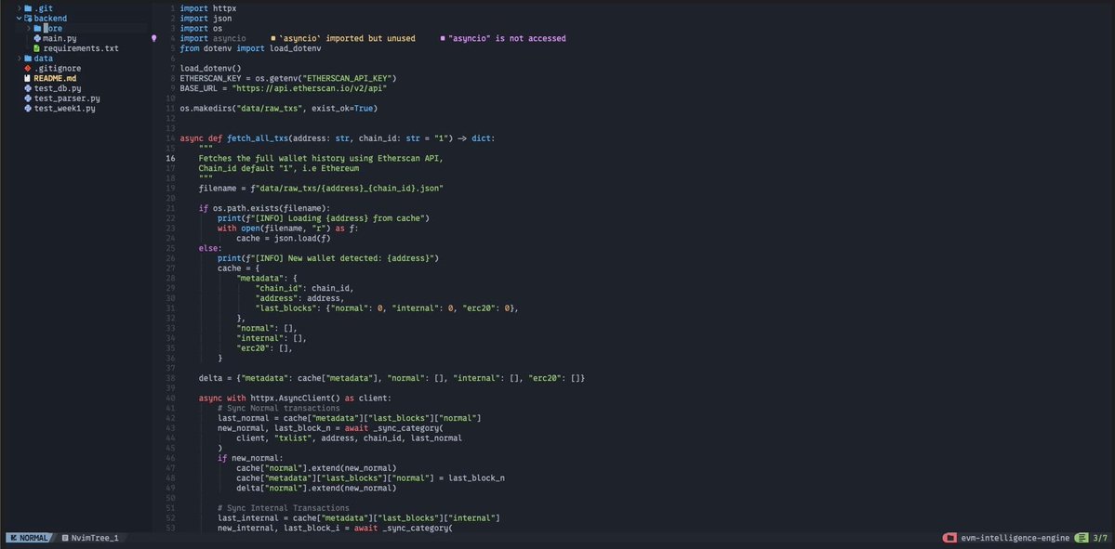
Task: Click the load_dotenv() call on line 7
Action: [x=210, y=68]
